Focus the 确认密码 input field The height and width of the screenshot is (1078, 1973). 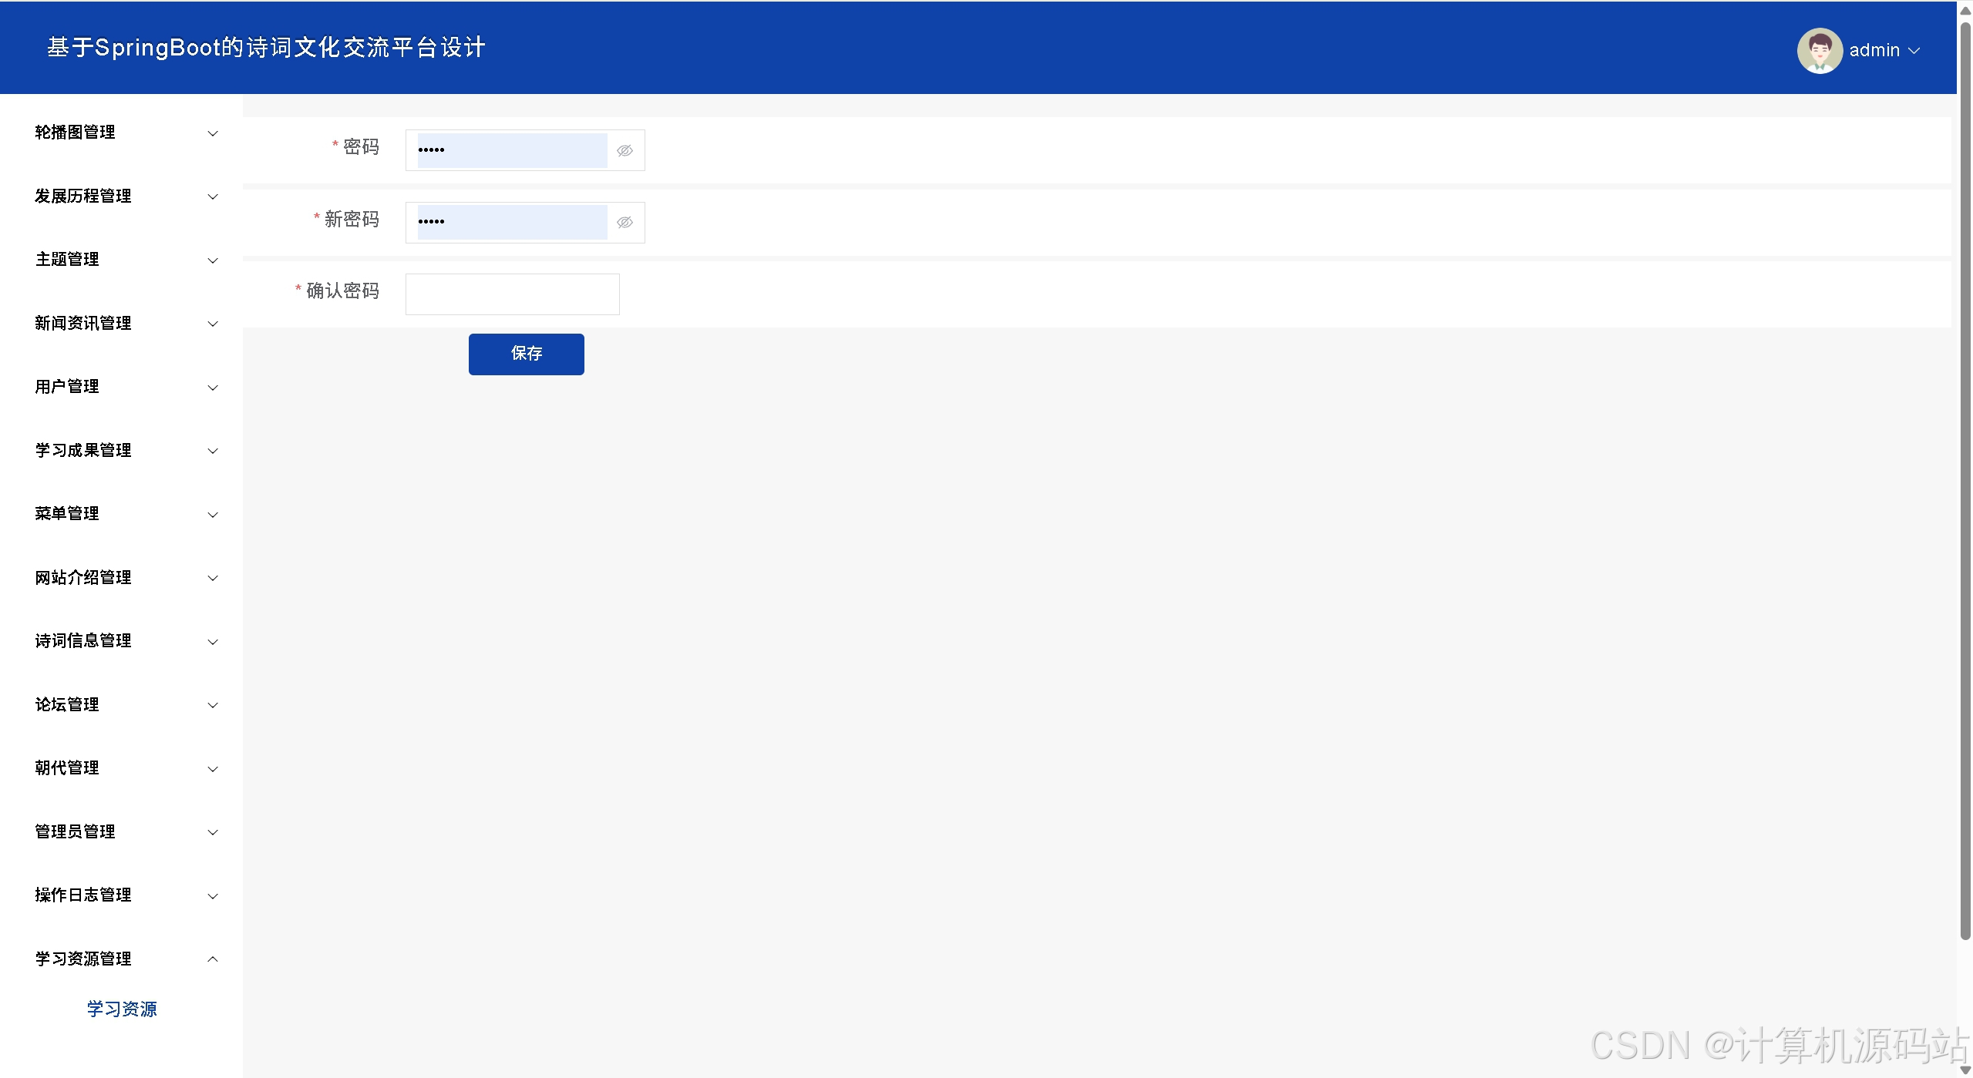tap(513, 294)
